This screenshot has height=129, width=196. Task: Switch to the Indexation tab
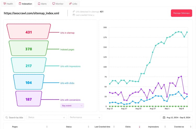click(x=25, y=4)
